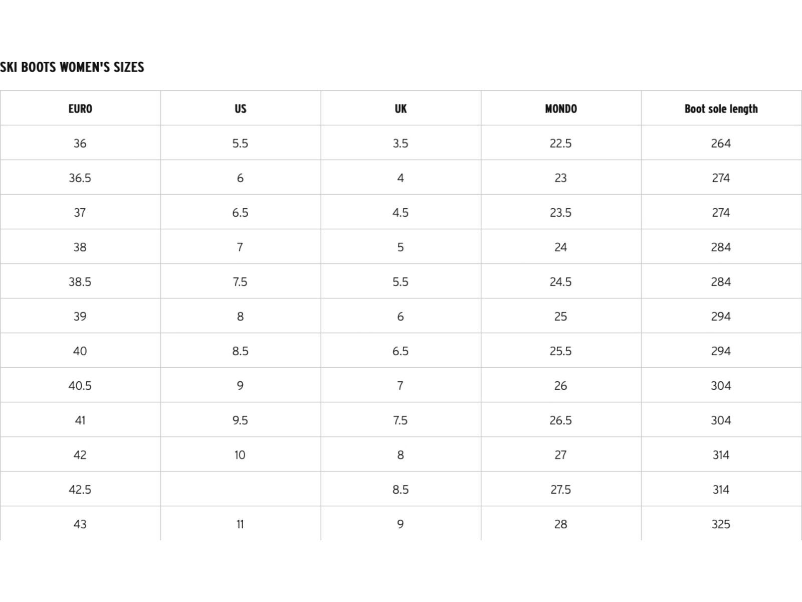Click the MONDO column header
The width and height of the screenshot is (802, 602).
coord(561,108)
